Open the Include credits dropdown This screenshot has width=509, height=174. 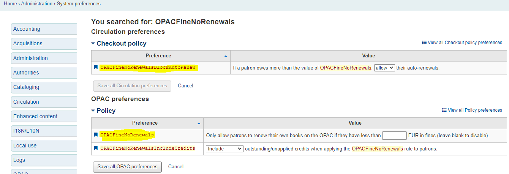point(224,149)
